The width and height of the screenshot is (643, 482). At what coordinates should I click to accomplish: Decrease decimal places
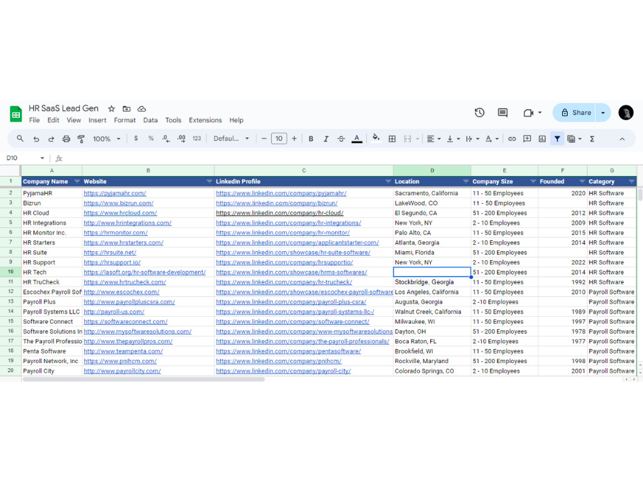(x=166, y=139)
